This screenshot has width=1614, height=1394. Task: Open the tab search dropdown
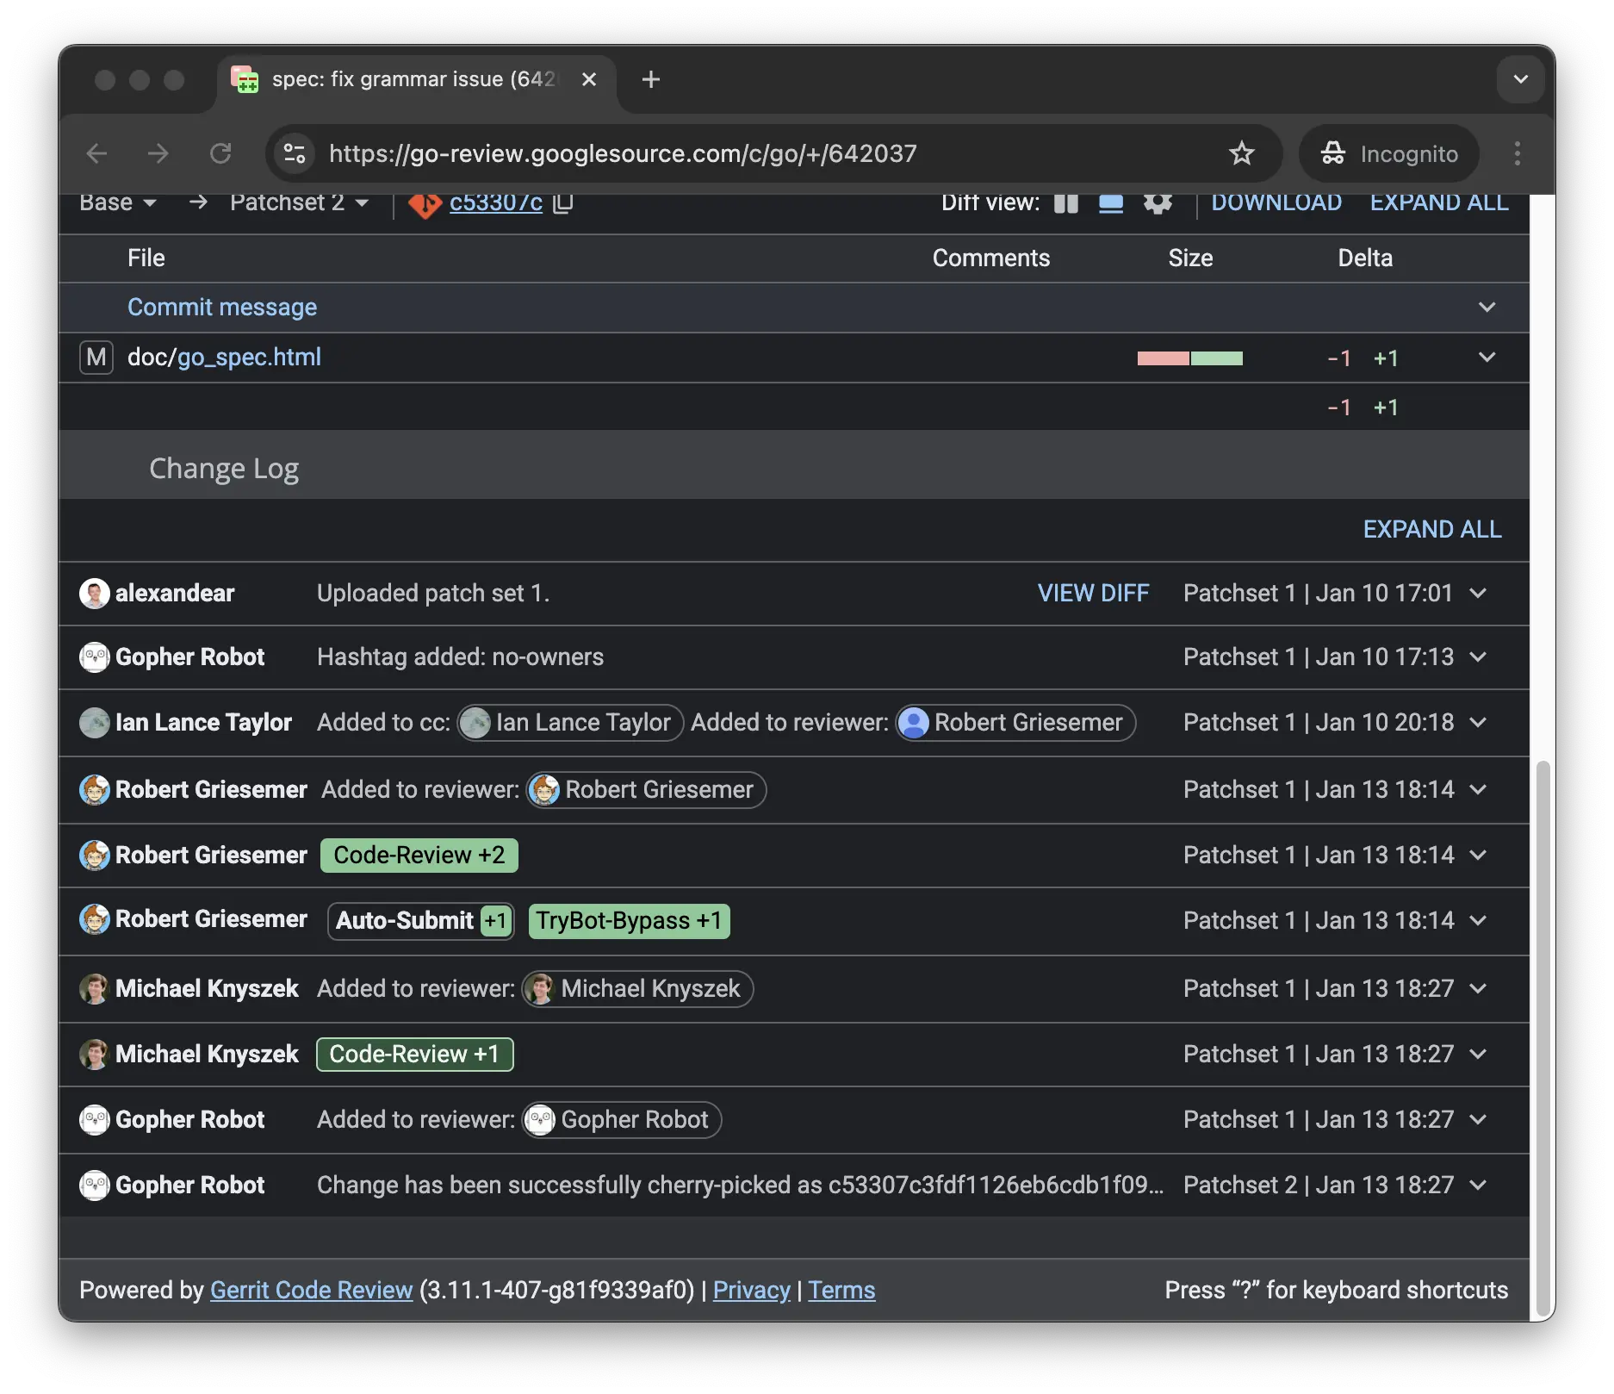[x=1520, y=79]
